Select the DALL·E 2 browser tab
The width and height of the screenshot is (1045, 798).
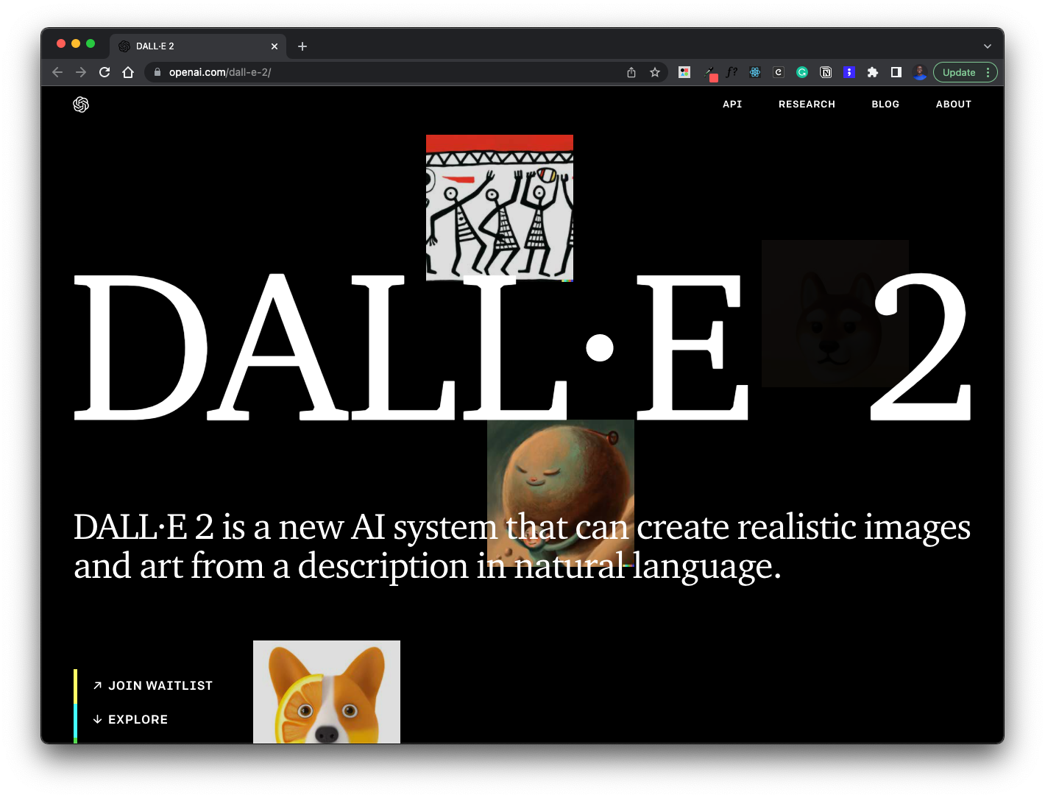pyautogui.click(x=198, y=46)
